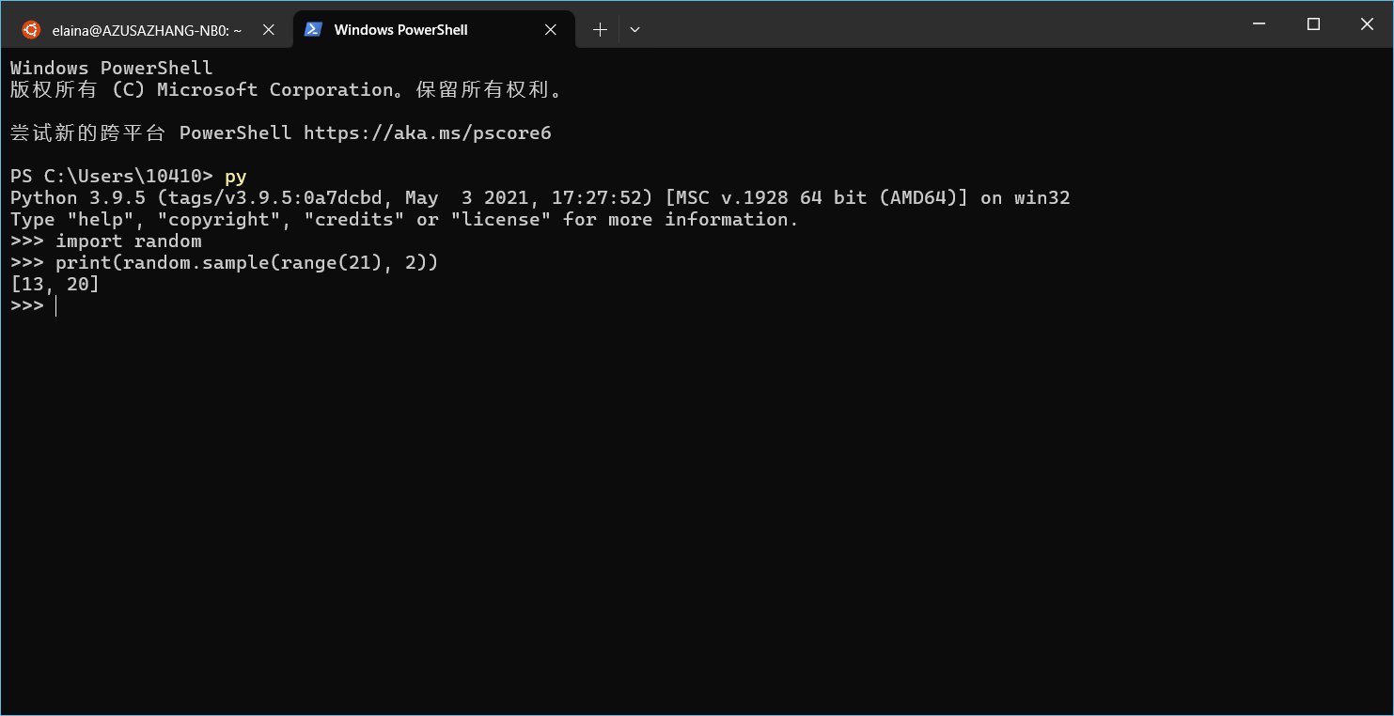Click the PowerShell icon on second tab

pyautogui.click(x=313, y=30)
